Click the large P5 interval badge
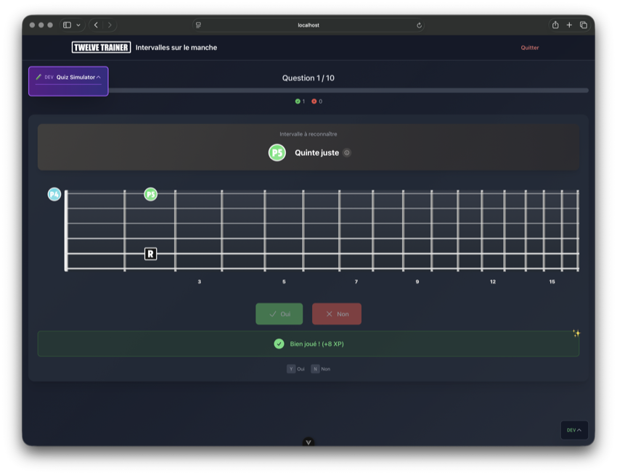 (277, 153)
